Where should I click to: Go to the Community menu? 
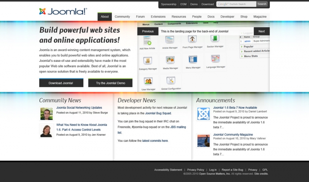122,17
